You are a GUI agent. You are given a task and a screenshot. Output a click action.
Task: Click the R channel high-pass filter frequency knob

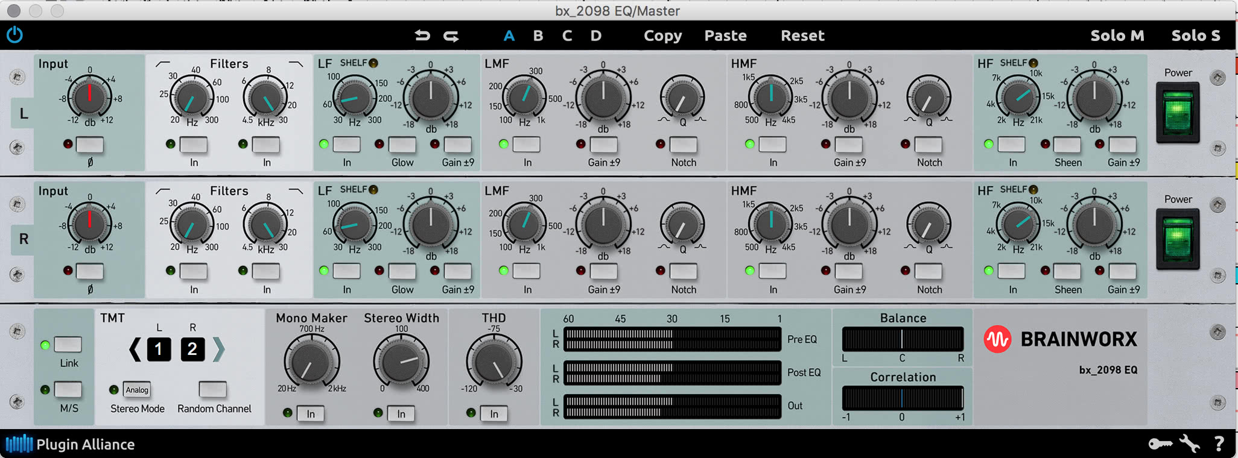192,224
